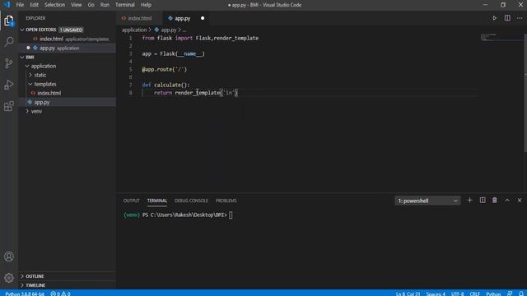Expand the static folder
Image resolution: width=527 pixels, height=296 pixels.
coord(30,75)
